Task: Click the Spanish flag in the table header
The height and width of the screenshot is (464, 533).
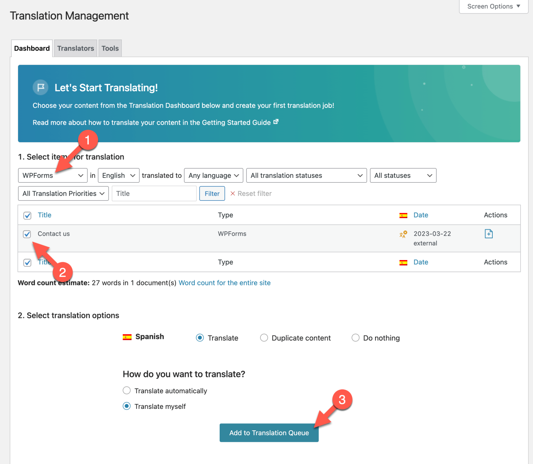Action: coord(403,215)
